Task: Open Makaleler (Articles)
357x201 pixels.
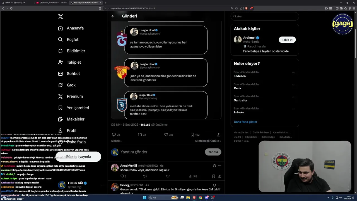Action: click(71, 119)
